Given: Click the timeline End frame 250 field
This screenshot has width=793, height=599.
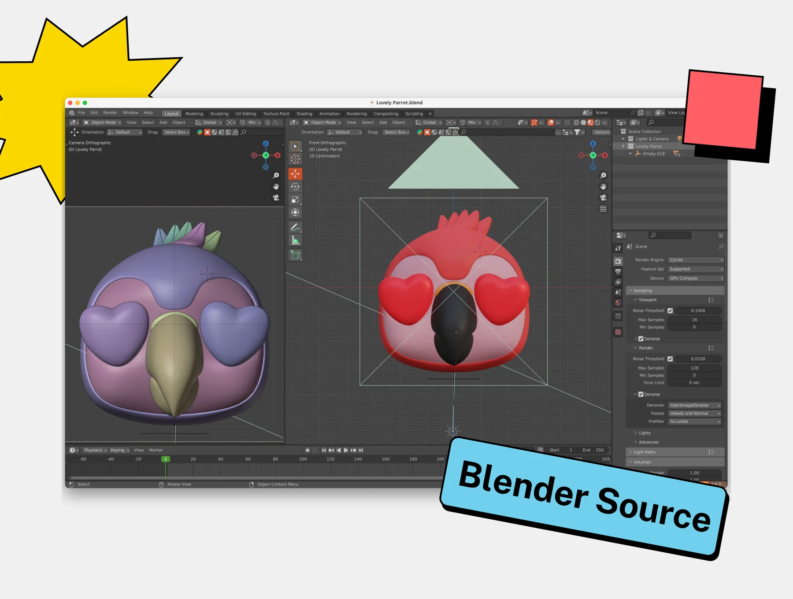Looking at the screenshot, I should (x=593, y=450).
